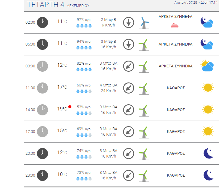Viewport: 224px width, 188px height.
Task: Click the green windmill icon at 20:00
Action: pos(144,154)
